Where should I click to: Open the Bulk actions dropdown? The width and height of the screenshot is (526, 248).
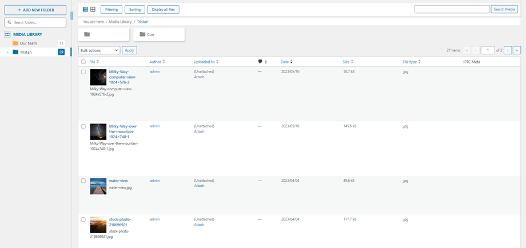(99, 50)
